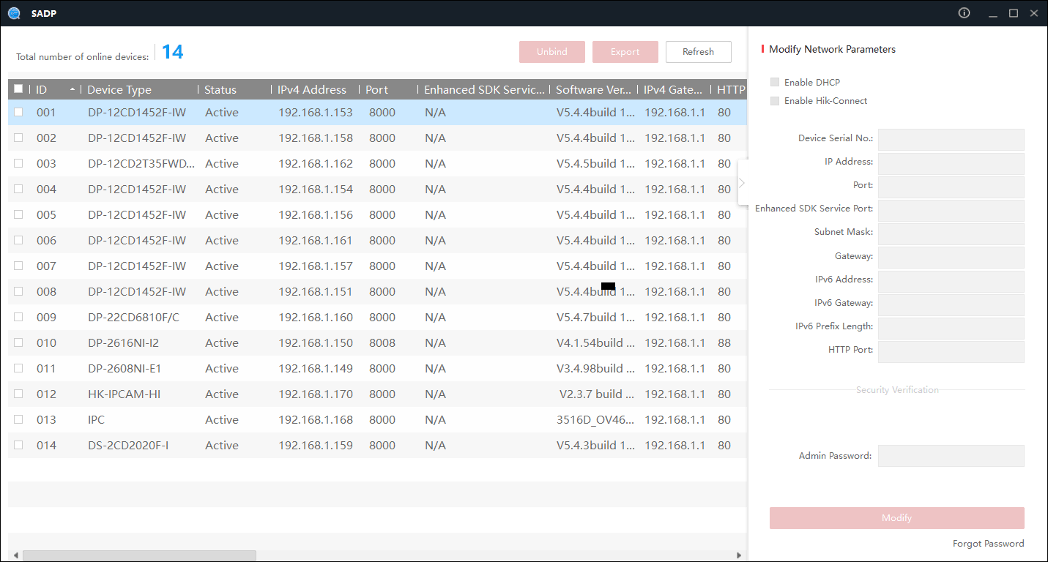This screenshot has height=562, width=1048.
Task: Click IP address 192.168.1.161
Action: pos(316,241)
